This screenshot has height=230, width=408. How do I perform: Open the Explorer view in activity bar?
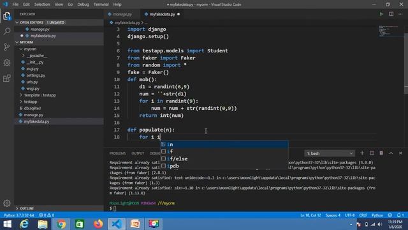coord(7,16)
